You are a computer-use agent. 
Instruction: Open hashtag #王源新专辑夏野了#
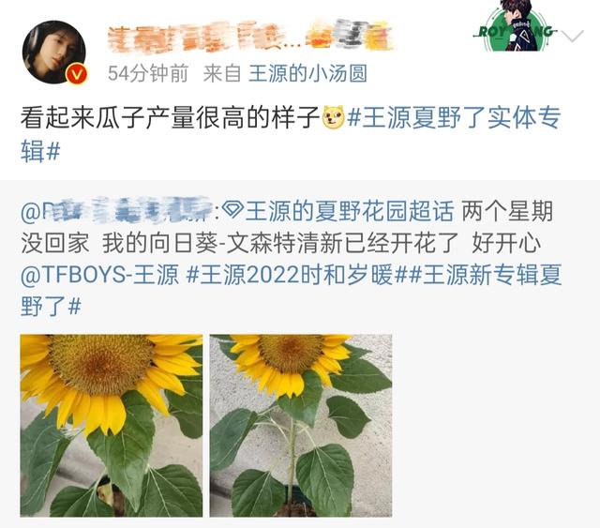[291, 291]
